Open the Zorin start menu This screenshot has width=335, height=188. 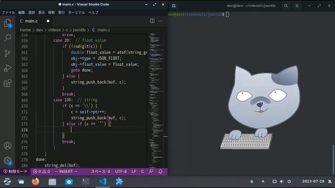(7, 182)
